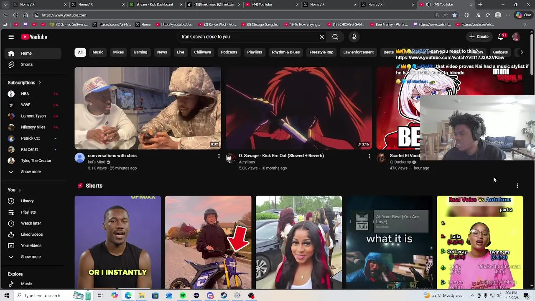
Task: Expand Show more under subscriptions
Action: [x=33, y=172]
